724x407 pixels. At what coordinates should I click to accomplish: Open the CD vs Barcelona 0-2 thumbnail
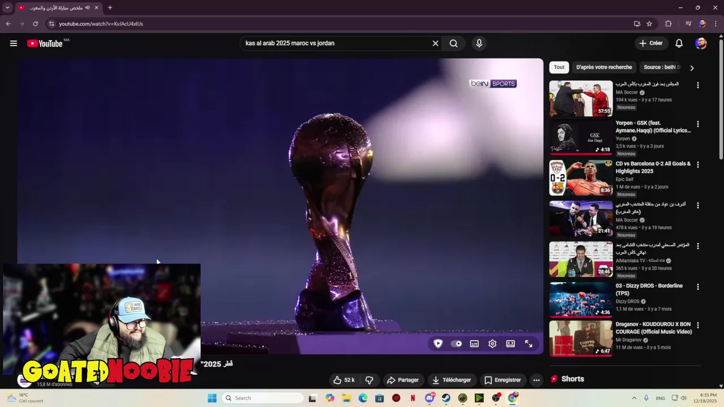coord(581,177)
